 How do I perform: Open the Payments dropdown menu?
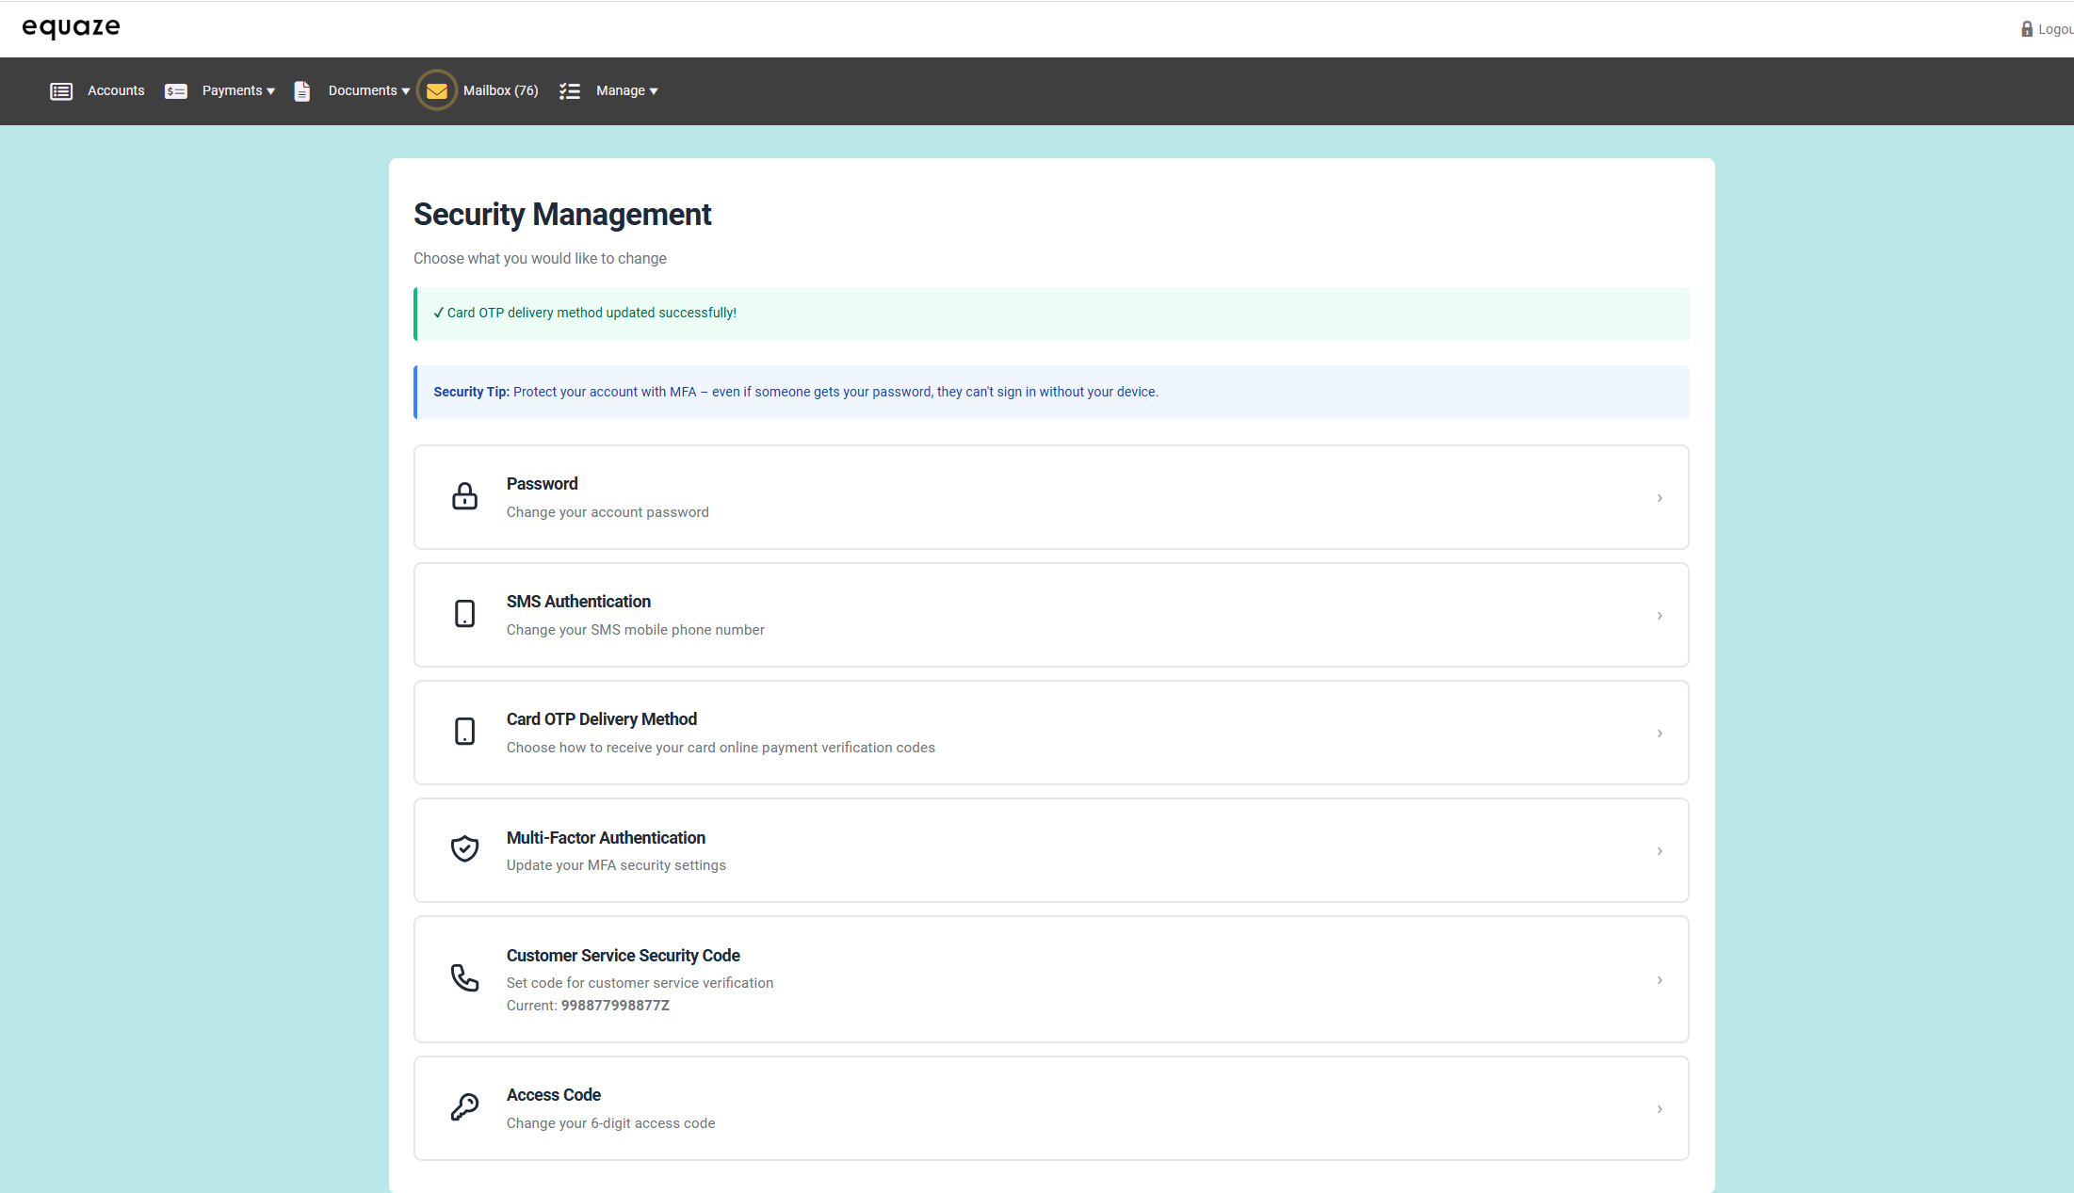click(x=238, y=91)
